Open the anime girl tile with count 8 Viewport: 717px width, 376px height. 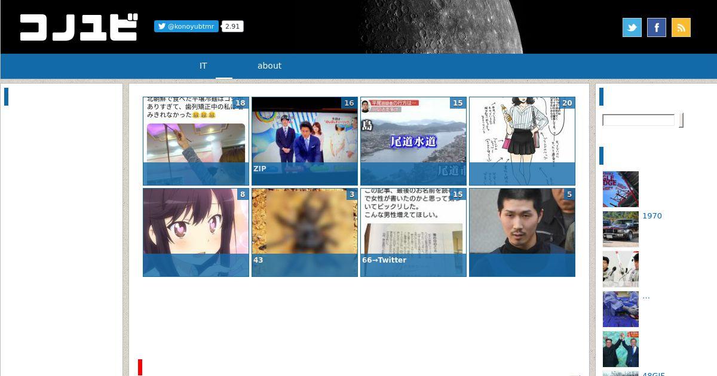point(196,233)
